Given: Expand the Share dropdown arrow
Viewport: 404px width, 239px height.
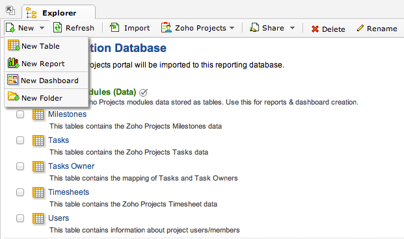Looking at the screenshot, I should point(292,28).
